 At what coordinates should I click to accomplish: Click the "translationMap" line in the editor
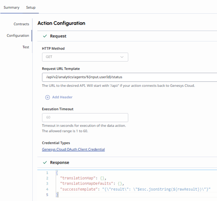83,178
